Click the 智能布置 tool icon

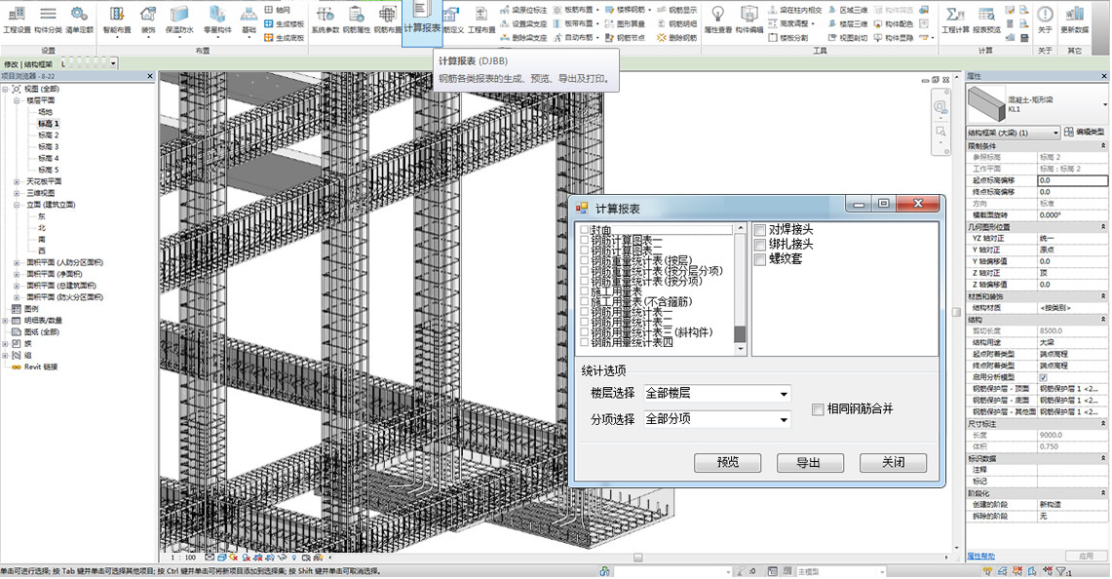(x=116, y=16)
